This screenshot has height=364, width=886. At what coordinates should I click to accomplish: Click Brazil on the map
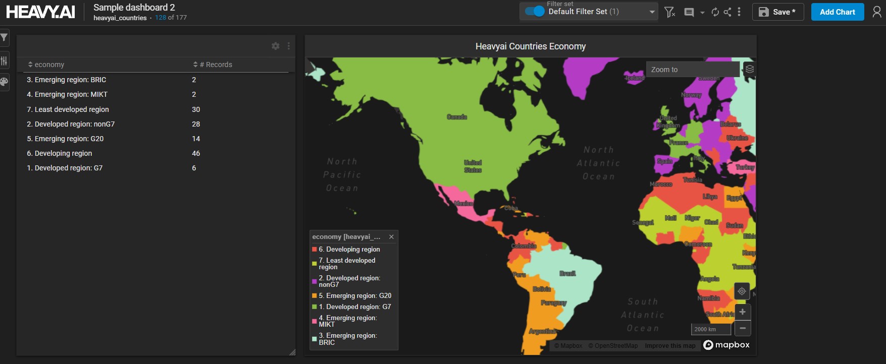click(x=567, y=273)
